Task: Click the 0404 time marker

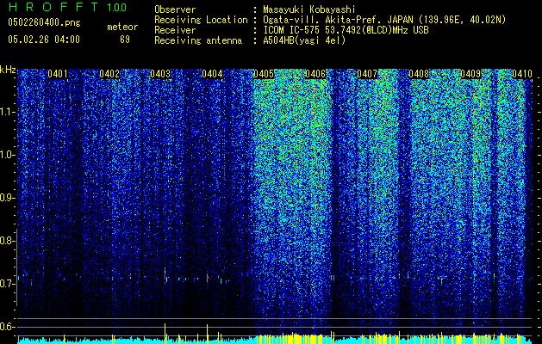Action: [212, 74]
